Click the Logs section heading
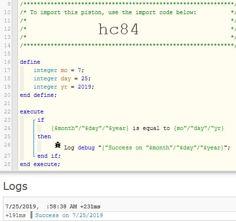The height and width of the screenshot is (222, 236). [x=16, y=186]
